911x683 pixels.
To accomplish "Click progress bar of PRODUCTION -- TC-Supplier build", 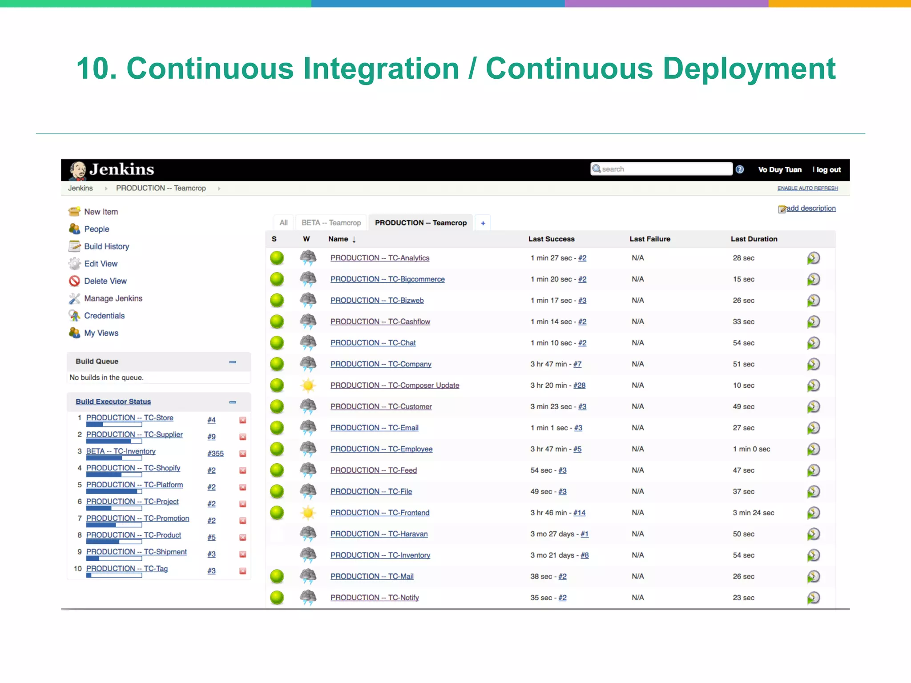I will pyautogui.click(x=114, y=442).
